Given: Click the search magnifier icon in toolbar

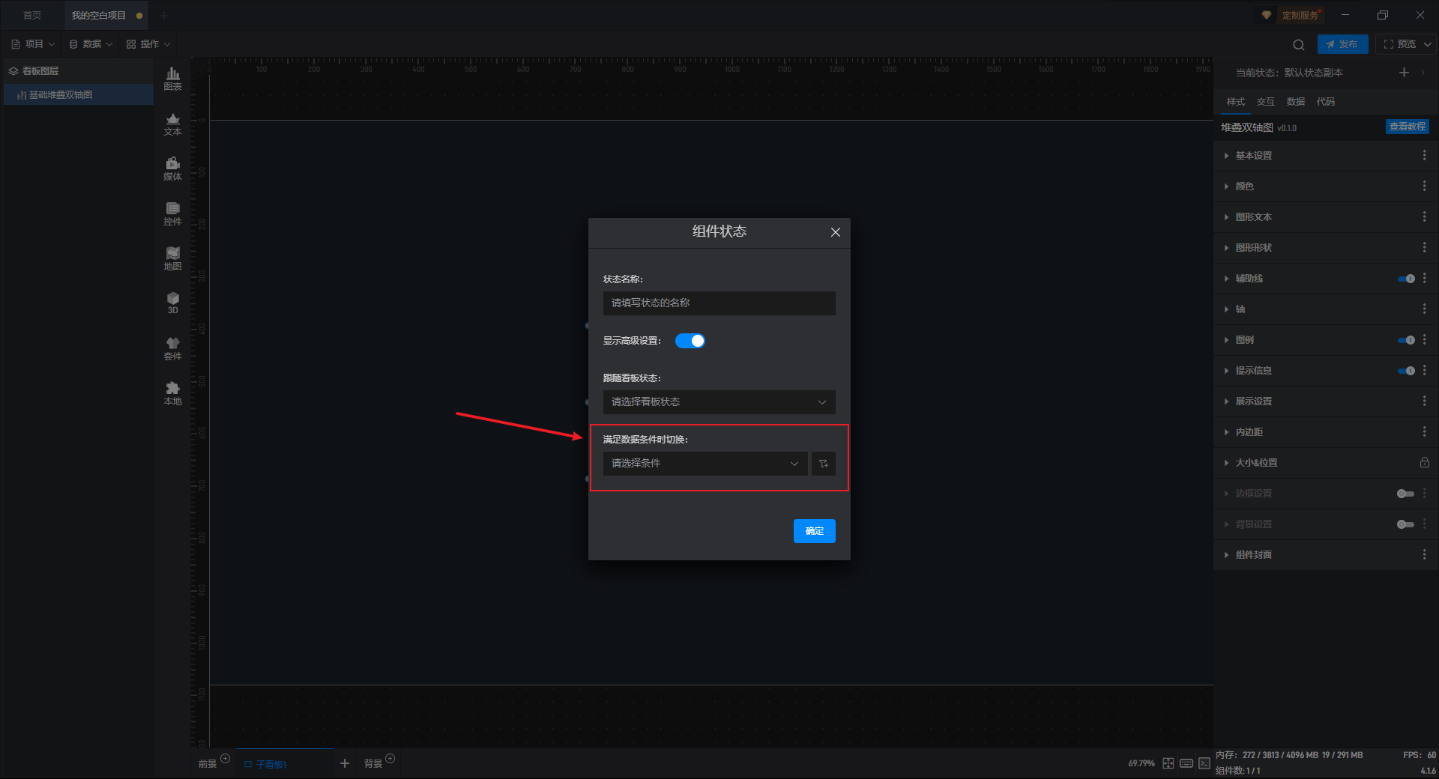Looking at the screenshot, I should [x=1299, y=44].
